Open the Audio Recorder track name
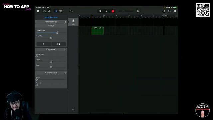Viewport: 213px width, 120px height. coord(51,17)
